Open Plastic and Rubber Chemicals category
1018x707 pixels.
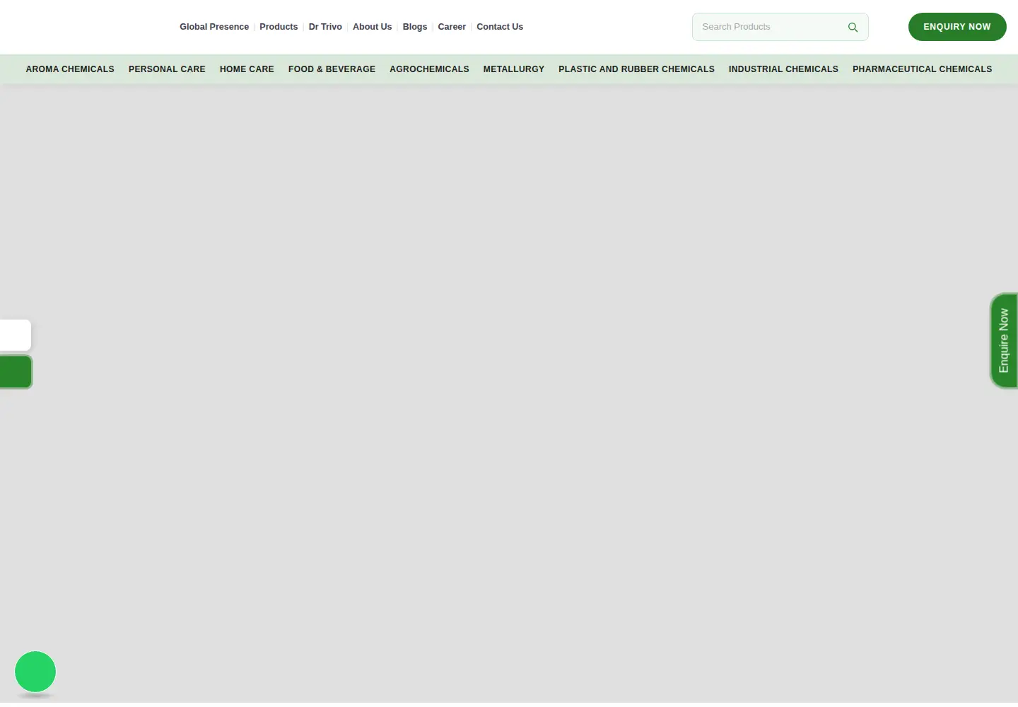(x=636, y=69)
